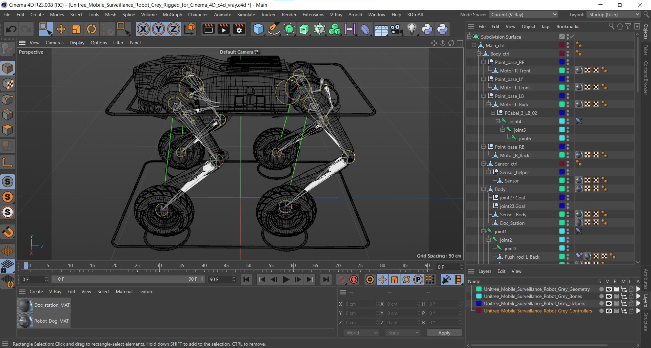This screenshot has height=348, width=651.
Task: Select Points mode in left palette
Action: 8,100
